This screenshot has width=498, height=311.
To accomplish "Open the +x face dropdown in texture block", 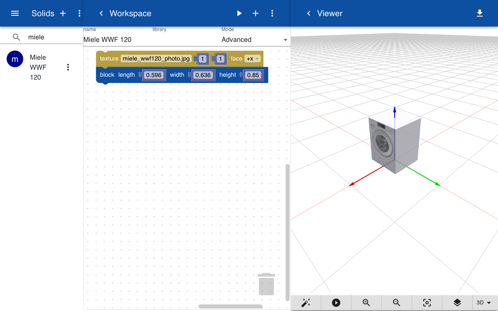I will (x=253, y=59).
